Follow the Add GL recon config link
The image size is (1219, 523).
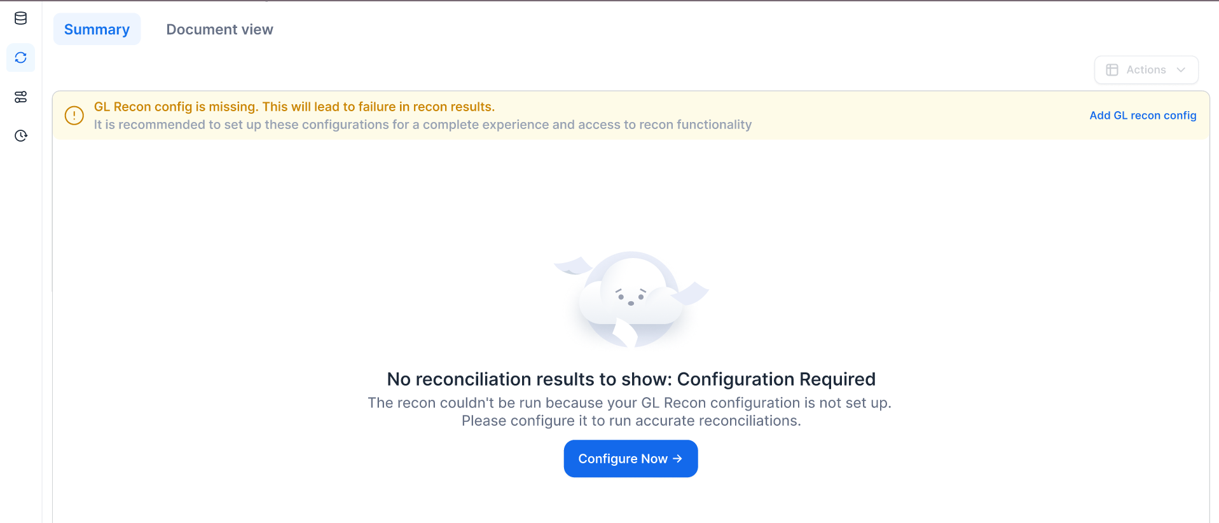[1143, 116]
